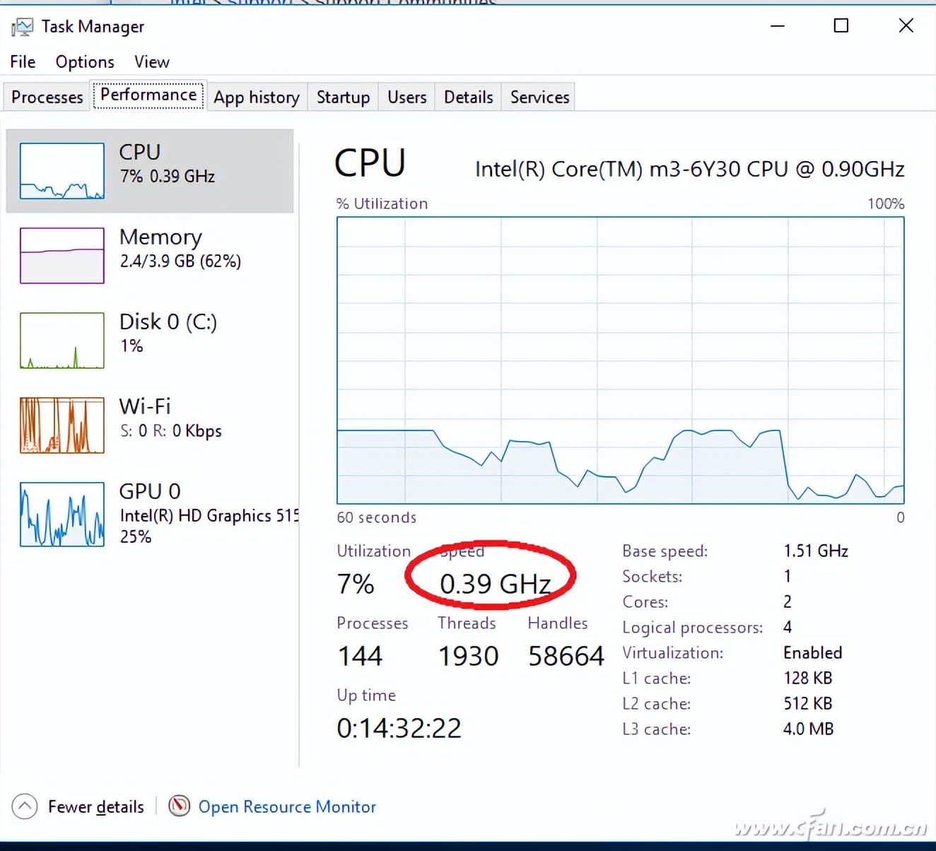Select the Wi-Fi sidebar label

(145, 406)
